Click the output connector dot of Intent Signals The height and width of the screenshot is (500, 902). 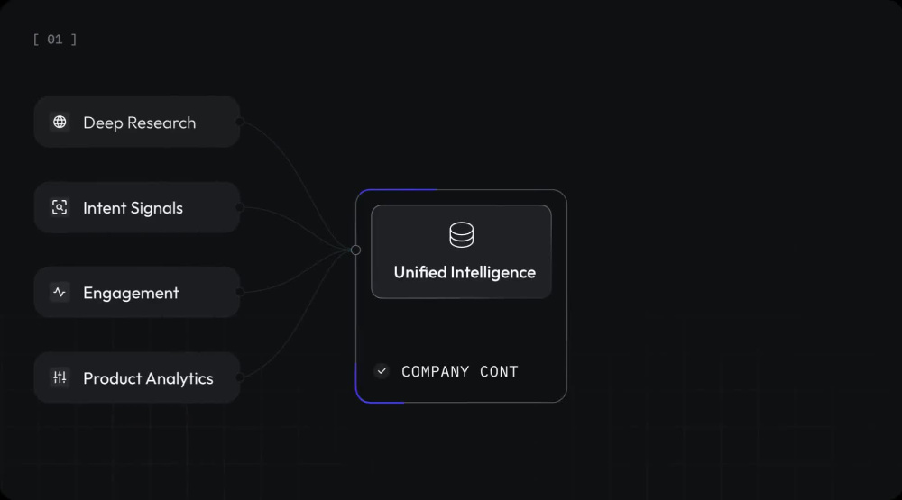240,207
